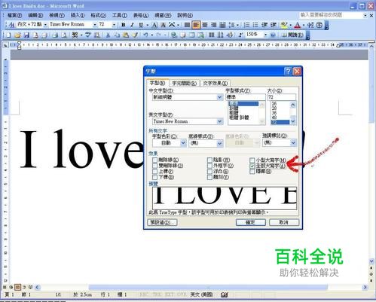The width and height of the screenshot is (376, 302).
Task: Open the 表格(A) menu
Action: [141, 15]
